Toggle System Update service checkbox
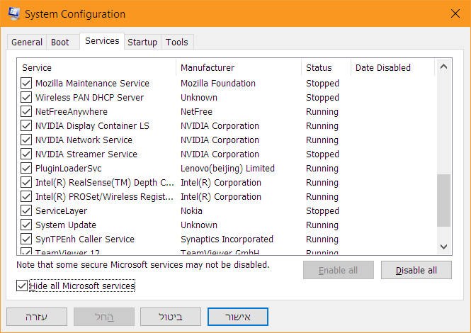The width and height of the screenshot is (471, 333). click(26, 225)
